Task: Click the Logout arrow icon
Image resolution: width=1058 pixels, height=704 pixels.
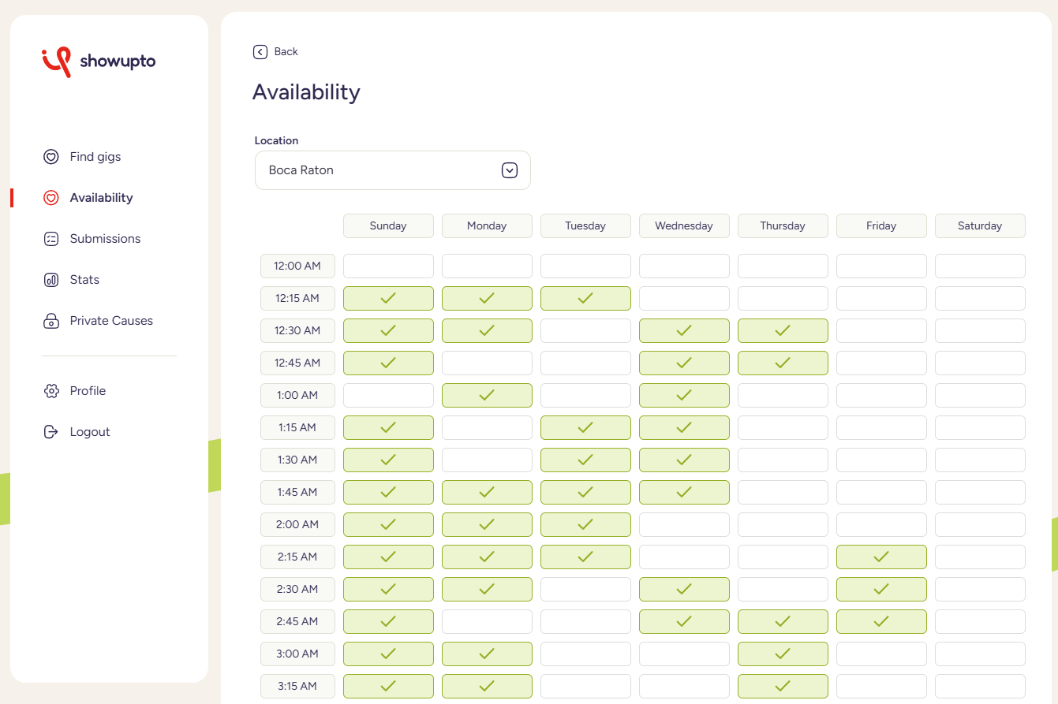Action: 51,432
